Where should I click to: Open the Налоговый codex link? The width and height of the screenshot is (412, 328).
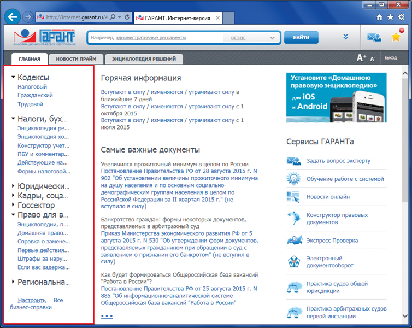32,87
